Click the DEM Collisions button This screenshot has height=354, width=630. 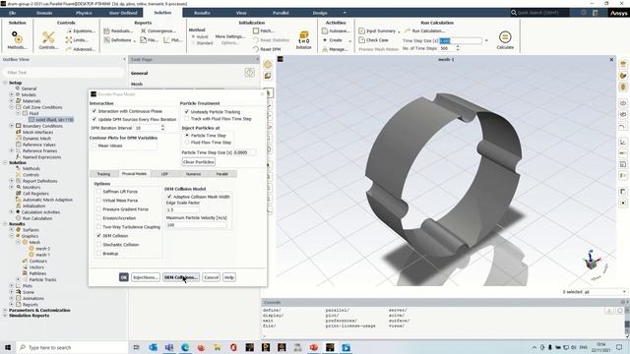181,277
